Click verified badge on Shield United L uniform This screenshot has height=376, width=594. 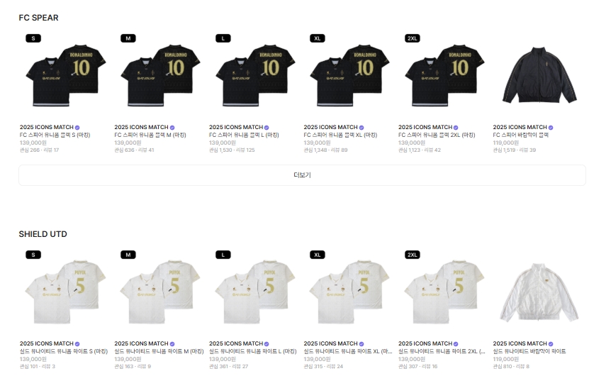(267, 344)
